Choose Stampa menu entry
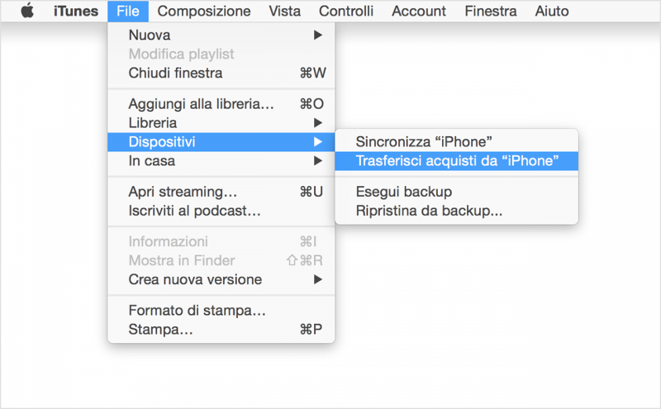This screenshot has width=661, height=409. [x=221, y=329]
